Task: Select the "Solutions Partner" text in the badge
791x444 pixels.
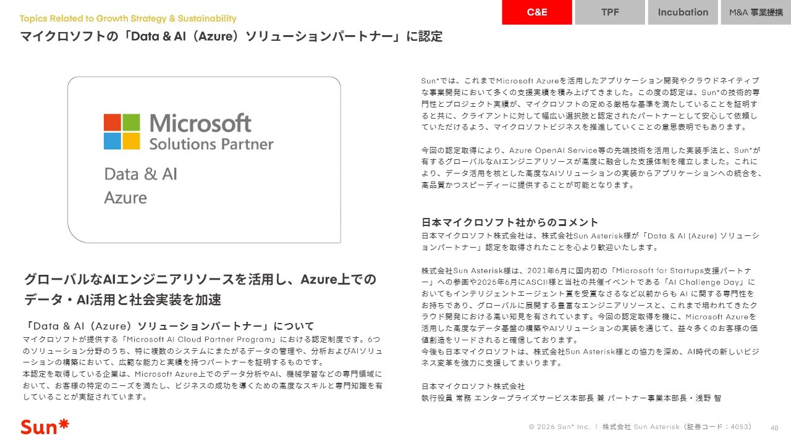Action: click(x=211, y=145)
